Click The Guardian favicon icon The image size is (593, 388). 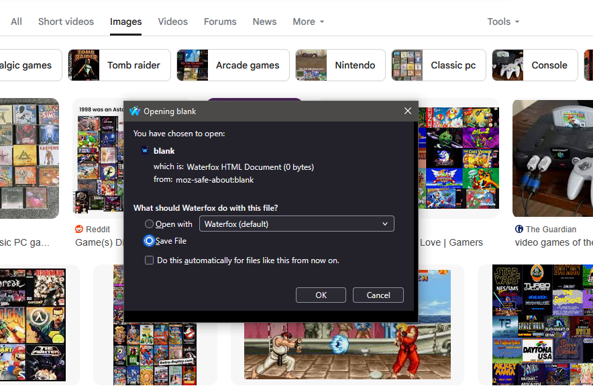click(x=519, y=229)
